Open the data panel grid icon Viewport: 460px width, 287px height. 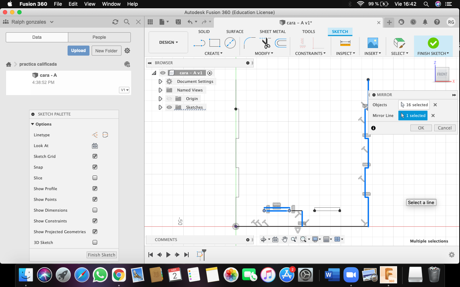[150, 22]
